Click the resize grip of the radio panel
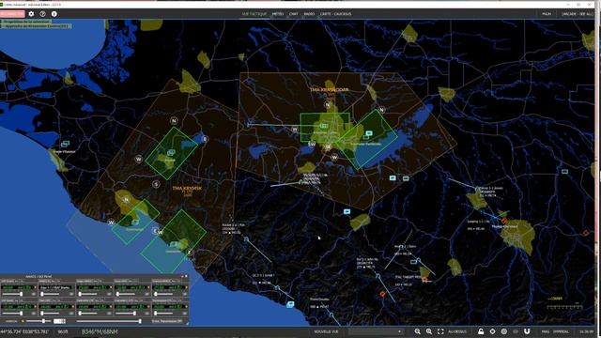Viewport: 601px width, 338px height. pos(188,324)
